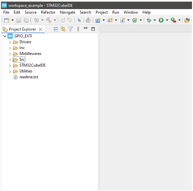Open the Edit menu
The width and height of the screenshot is (193, 191).
[17, 12]
